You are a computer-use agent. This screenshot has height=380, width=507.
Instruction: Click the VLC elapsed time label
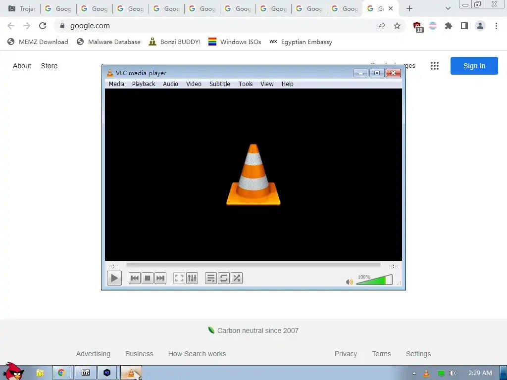click(113, 266)
